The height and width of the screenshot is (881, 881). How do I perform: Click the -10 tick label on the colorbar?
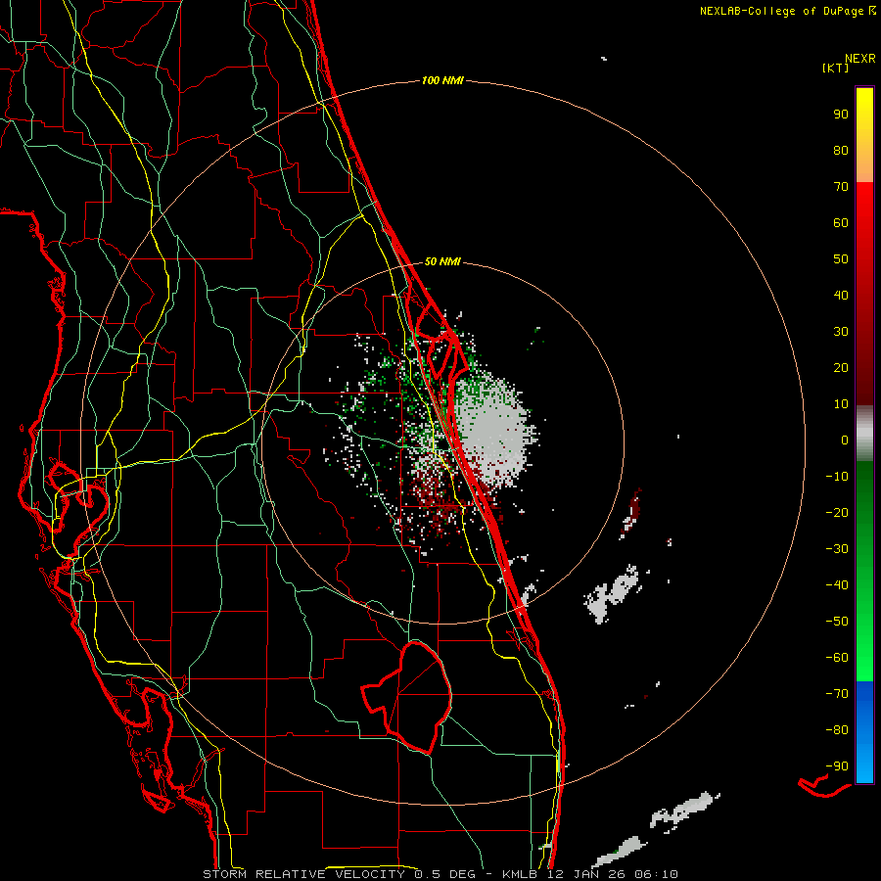837,477
